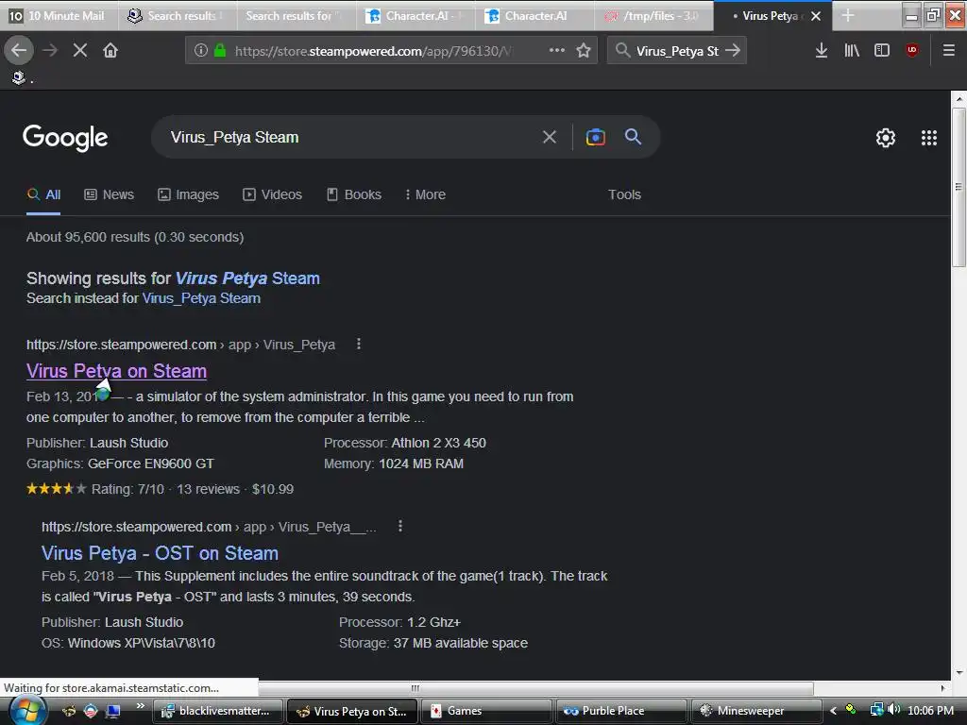Screen dimensions: 967x725
Task: Clear the Google search box
Action: point(550,137)
